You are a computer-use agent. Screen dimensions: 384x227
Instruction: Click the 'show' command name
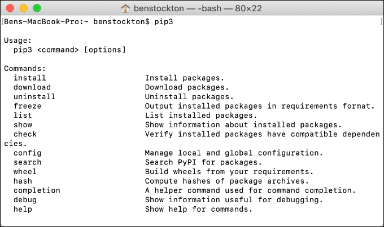(23, 125)
